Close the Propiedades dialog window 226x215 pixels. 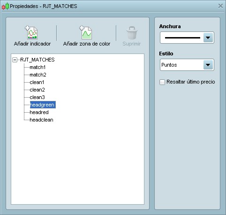tap(220, 6)
